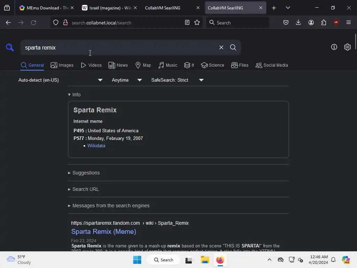Click the Firefox toolbar Search box

tap(237, 23)
